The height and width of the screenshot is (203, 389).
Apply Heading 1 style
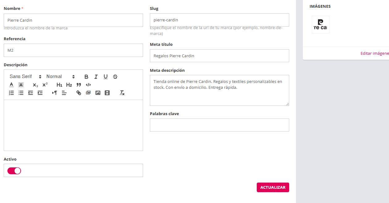coord(59,85)
